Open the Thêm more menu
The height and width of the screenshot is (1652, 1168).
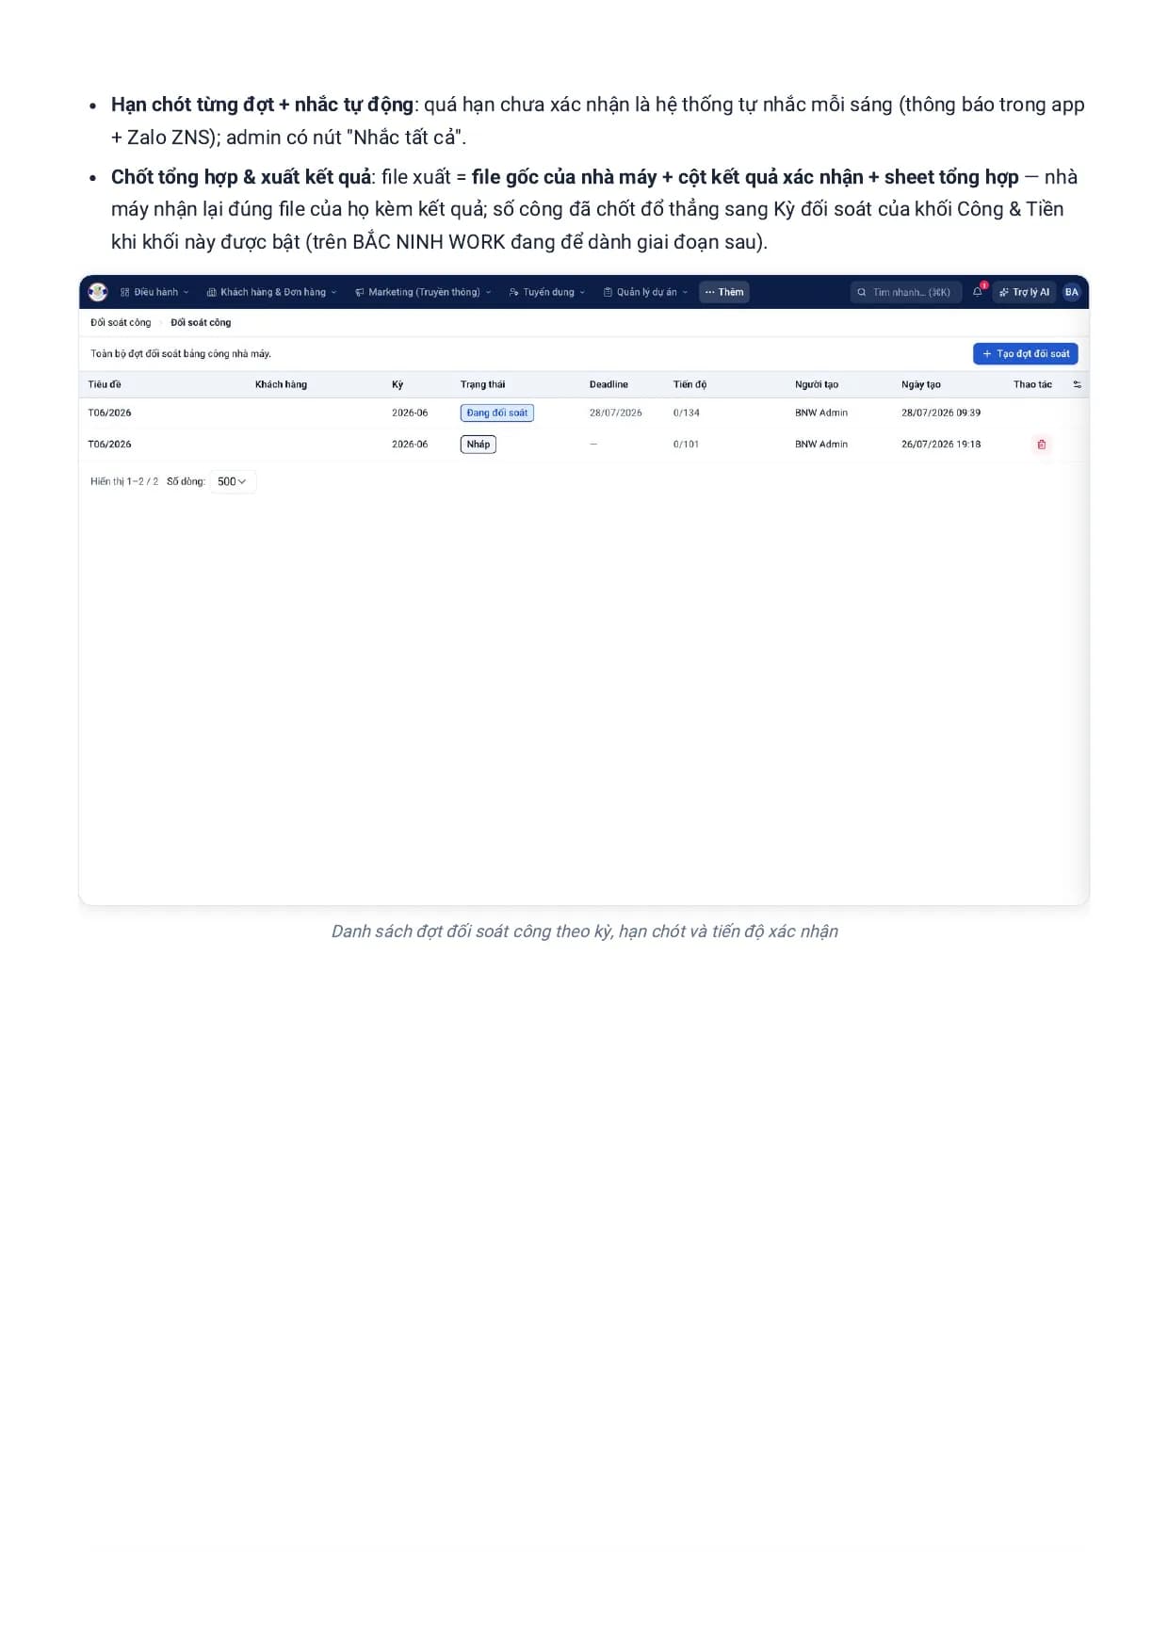pos(724,292)
